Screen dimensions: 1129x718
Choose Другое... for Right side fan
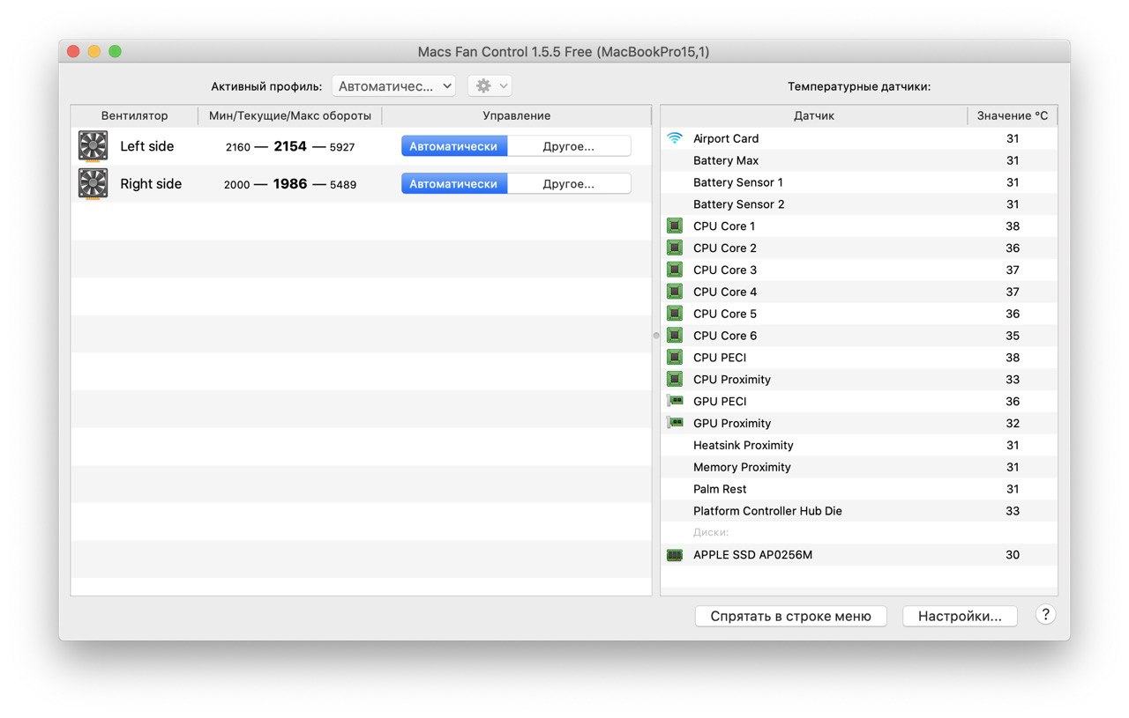pos(569,184)
